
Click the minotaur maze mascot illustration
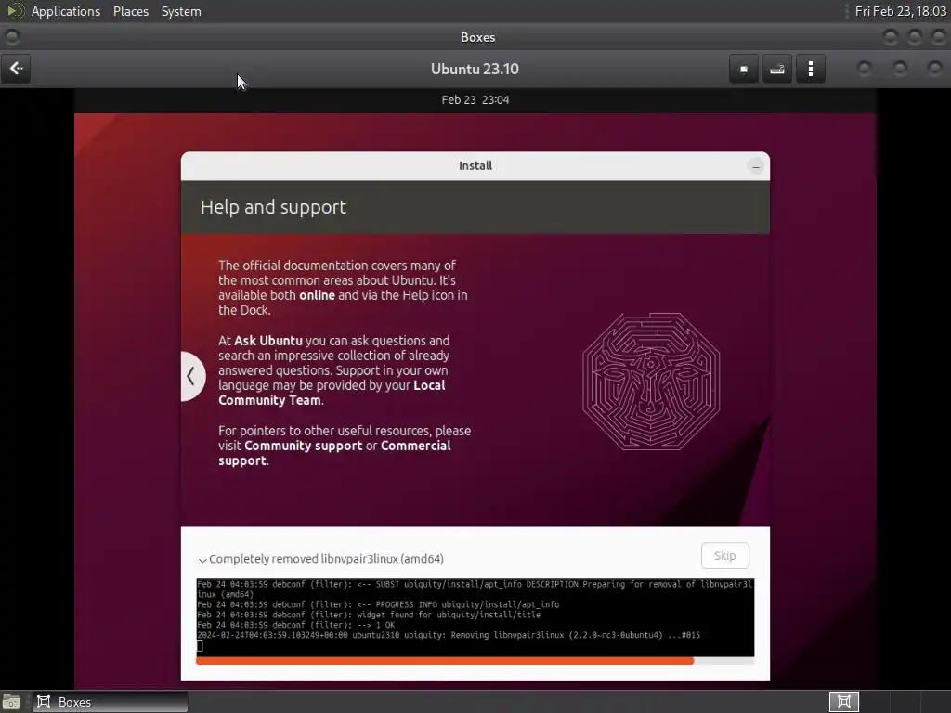point(651,382)
